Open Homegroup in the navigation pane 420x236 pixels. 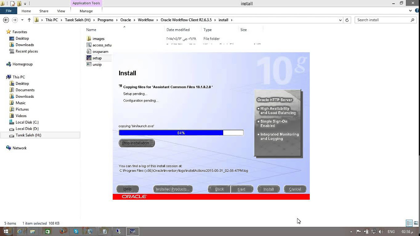[22, 64]
